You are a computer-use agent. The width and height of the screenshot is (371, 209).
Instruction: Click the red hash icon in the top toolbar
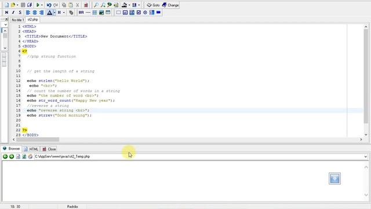click(86, 5)
